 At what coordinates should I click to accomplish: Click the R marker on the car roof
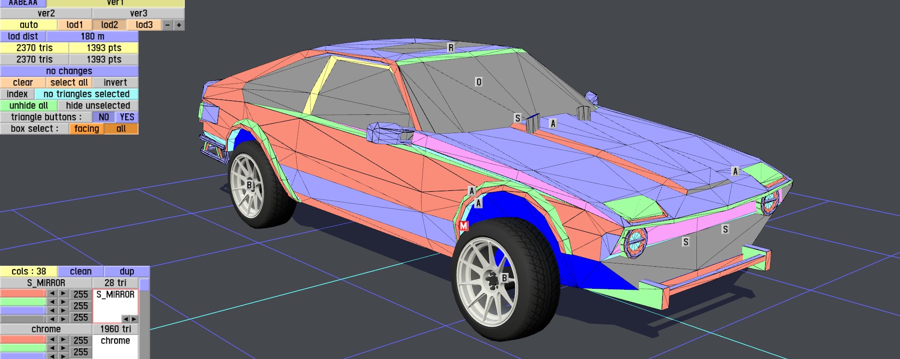[450, 48]
